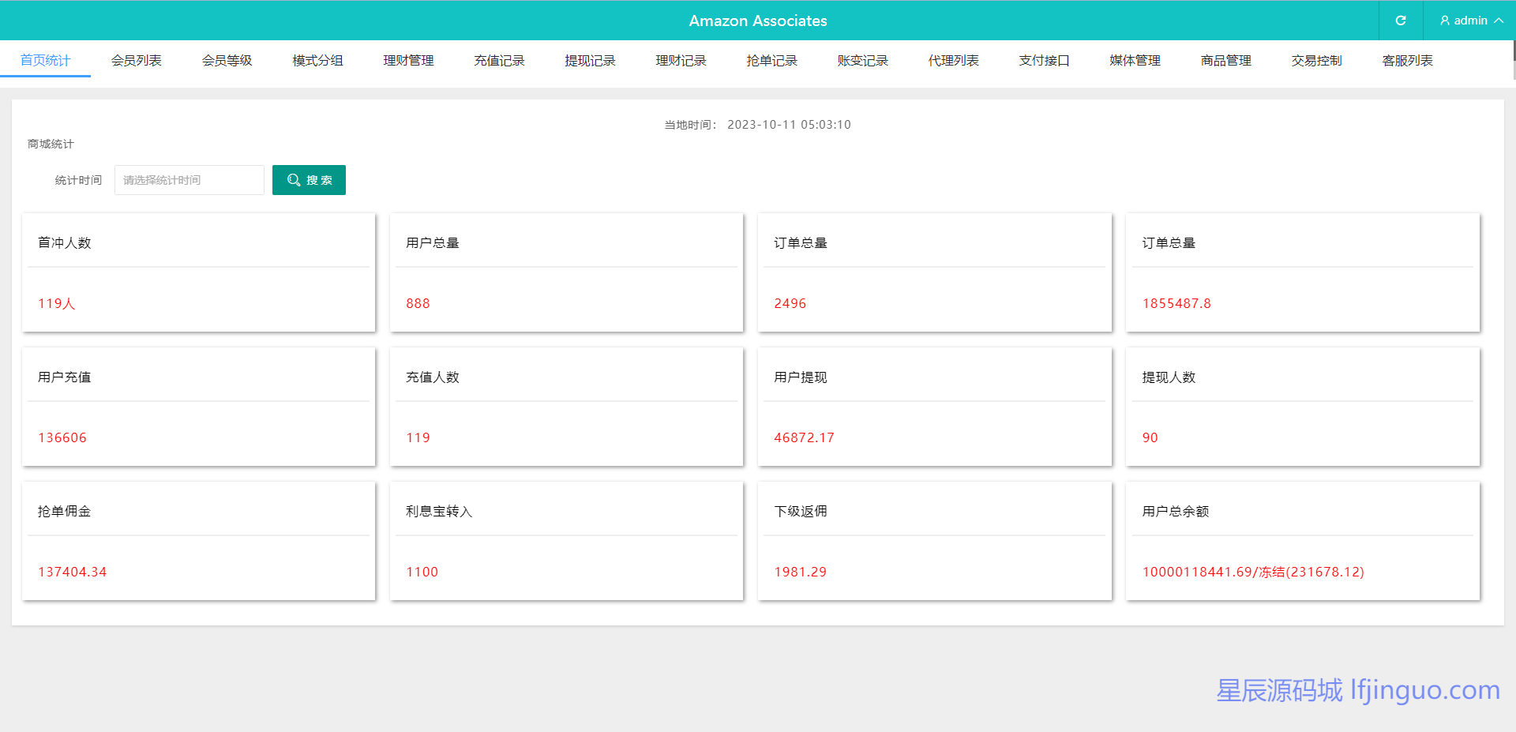The image size is (1516, 732).
Task: Open the 提现记录 tab
Action: [x=590, y=61]
